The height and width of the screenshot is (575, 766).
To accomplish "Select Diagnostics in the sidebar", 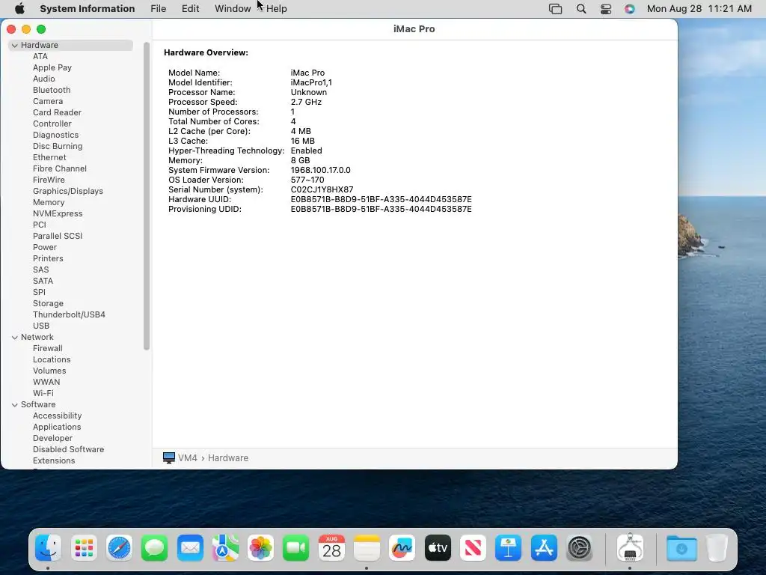I will (55, 135).
